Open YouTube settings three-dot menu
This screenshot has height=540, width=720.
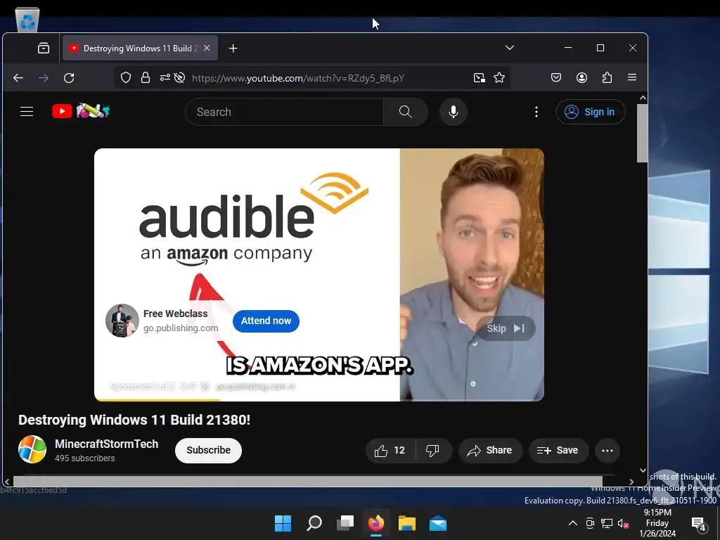click(536, 112)
